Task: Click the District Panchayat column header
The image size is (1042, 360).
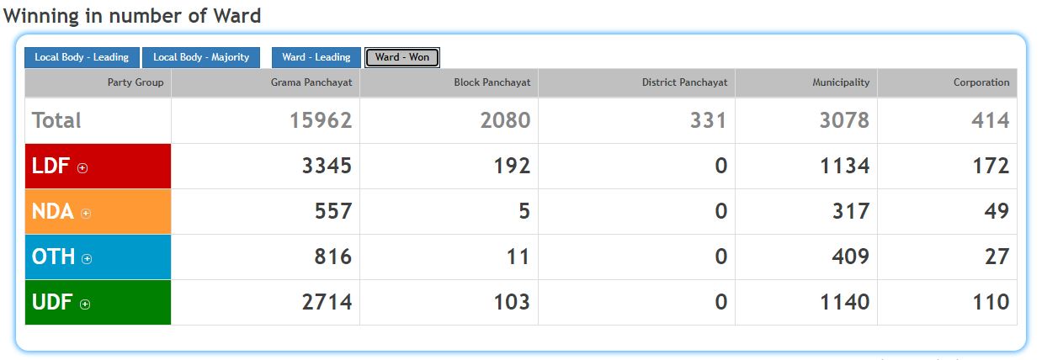Action: tap(684, 82)
